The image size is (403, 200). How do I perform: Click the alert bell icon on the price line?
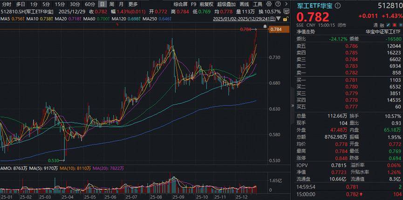(x=265, y=27)
